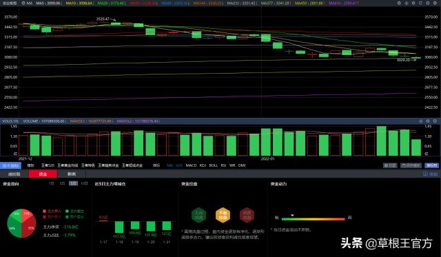Click the MAVOL2 value label

coord(138,121)
